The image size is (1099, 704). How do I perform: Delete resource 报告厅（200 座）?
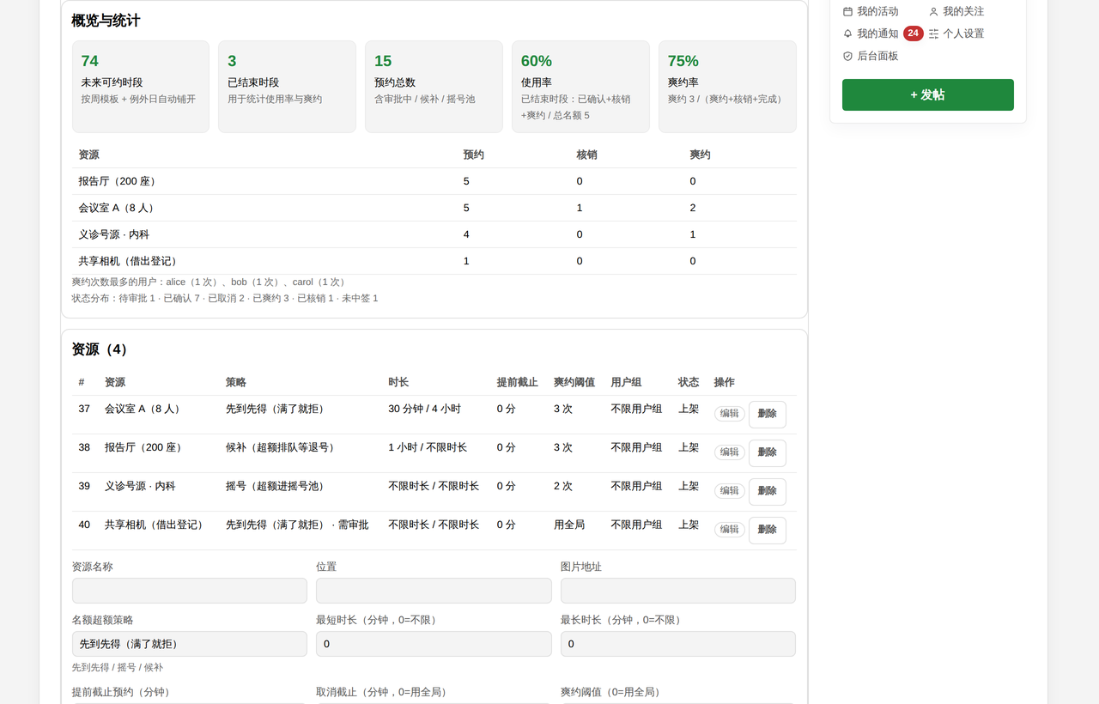[767, 452]
